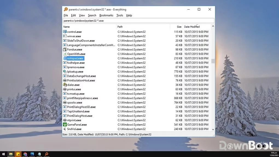Click the fodhelper.exe file icon

tap(65, 63)
